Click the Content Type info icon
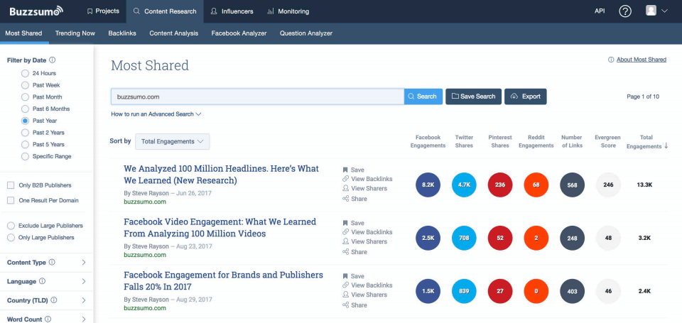 click(52, 262)
